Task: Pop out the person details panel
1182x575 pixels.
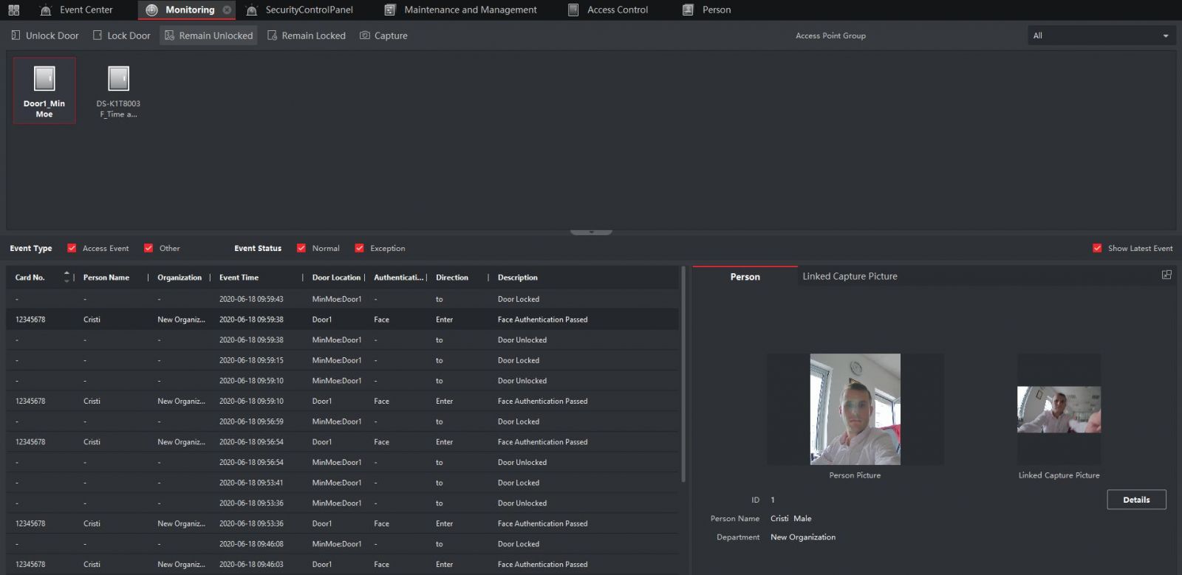Action: pos(1166,275)
